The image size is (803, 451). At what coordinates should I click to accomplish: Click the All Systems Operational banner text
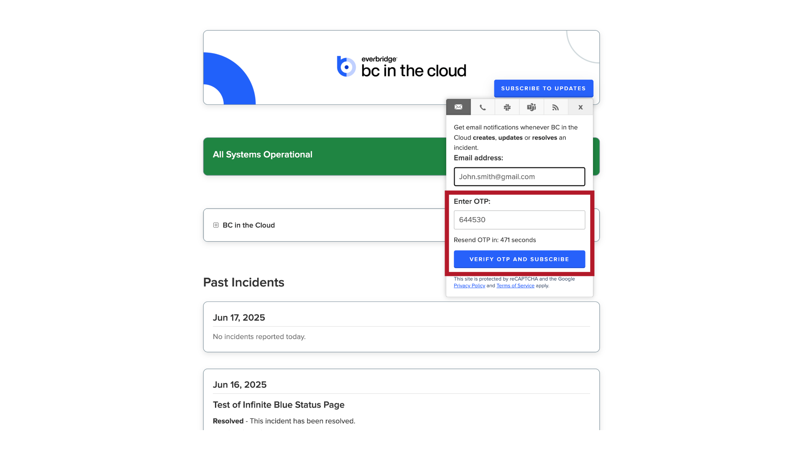[x=263, y=155]
